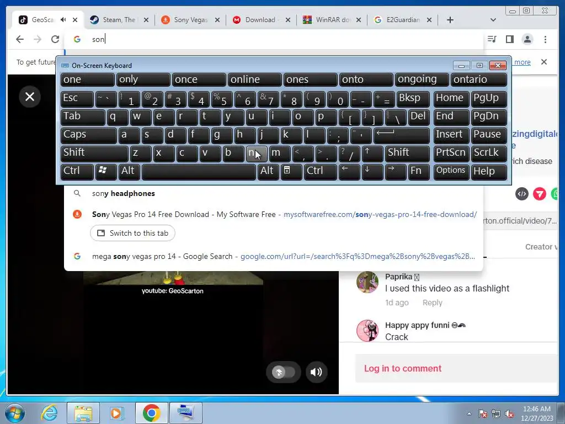
Task: Click the up arrow key on On-Screen Keyboard
Action: (372, 153)
